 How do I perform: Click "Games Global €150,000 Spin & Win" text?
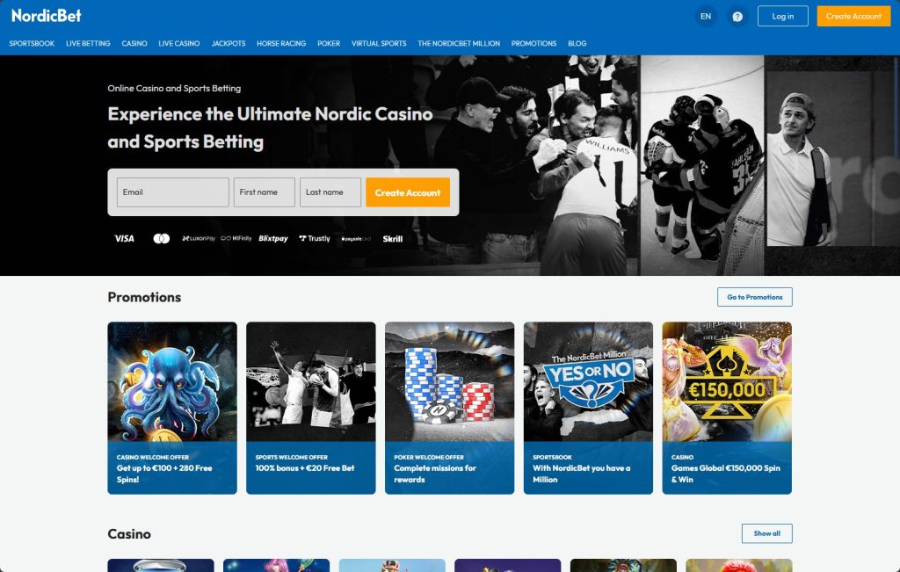pos(725,474)
